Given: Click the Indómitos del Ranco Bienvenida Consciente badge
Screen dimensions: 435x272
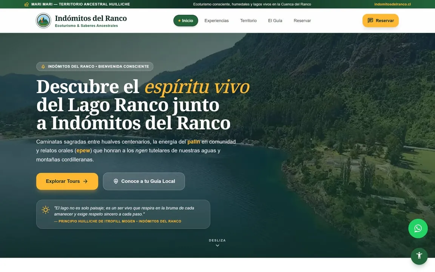Looking at the screenshot, I should 95,66.
